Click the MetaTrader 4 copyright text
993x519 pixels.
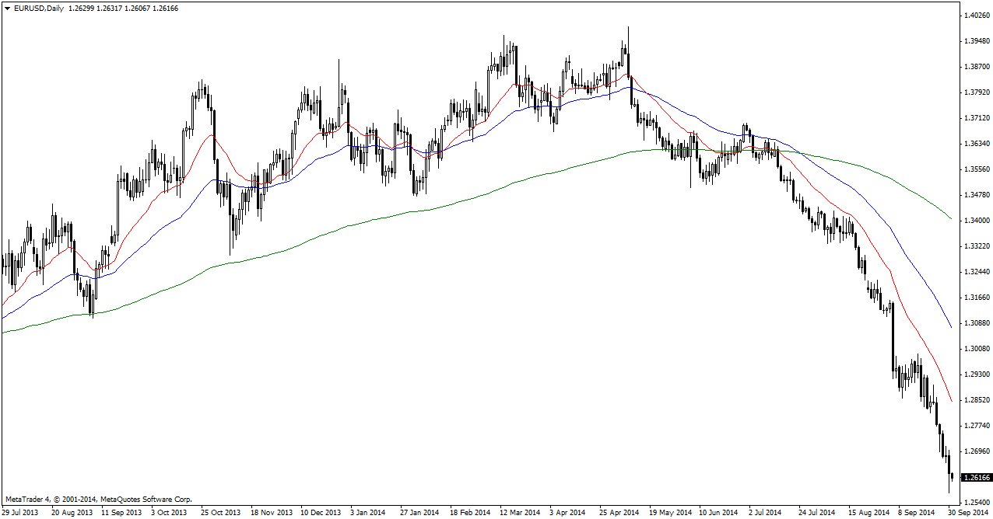[x=98, y=500]
